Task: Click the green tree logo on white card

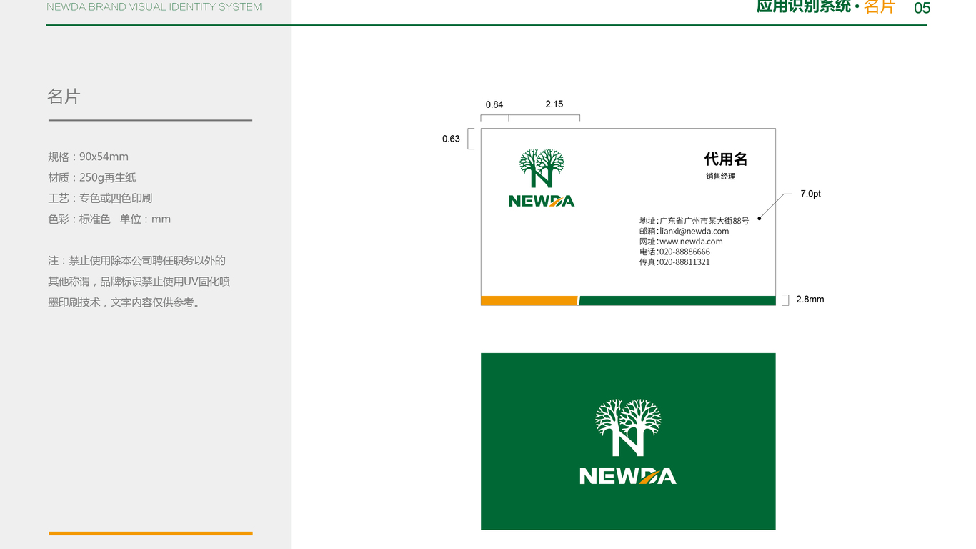Action: [542, 169]
